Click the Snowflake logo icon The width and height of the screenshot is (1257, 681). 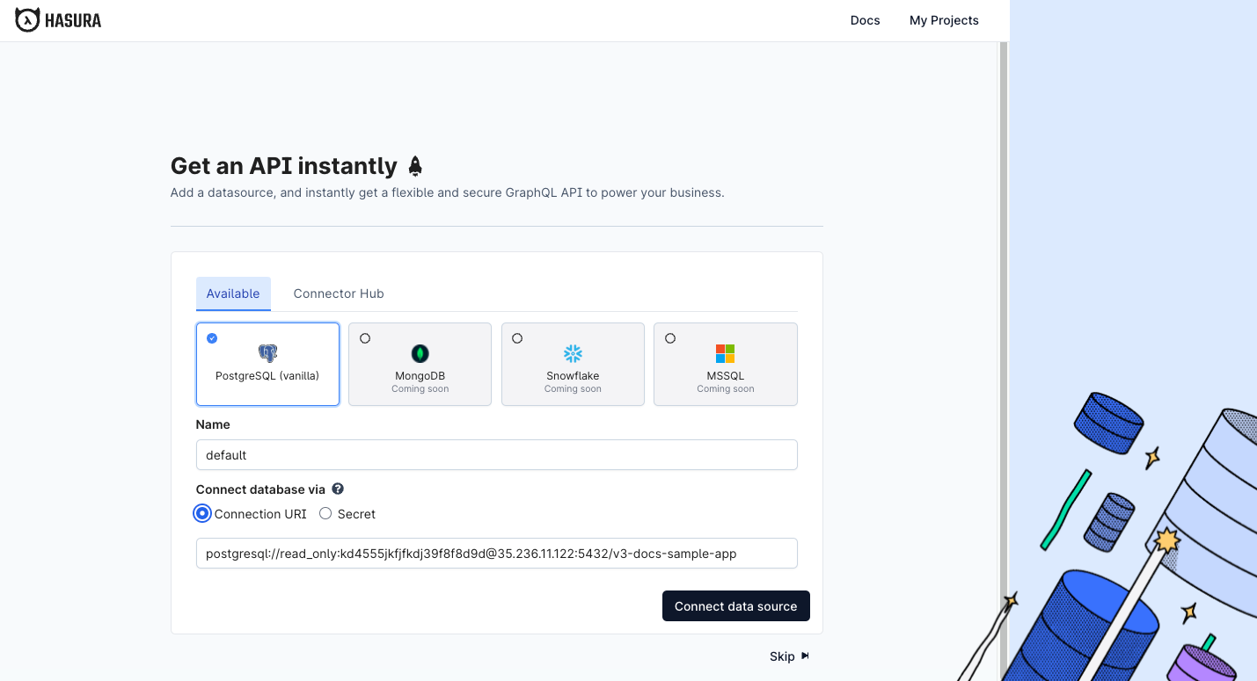tap(573, 353)
